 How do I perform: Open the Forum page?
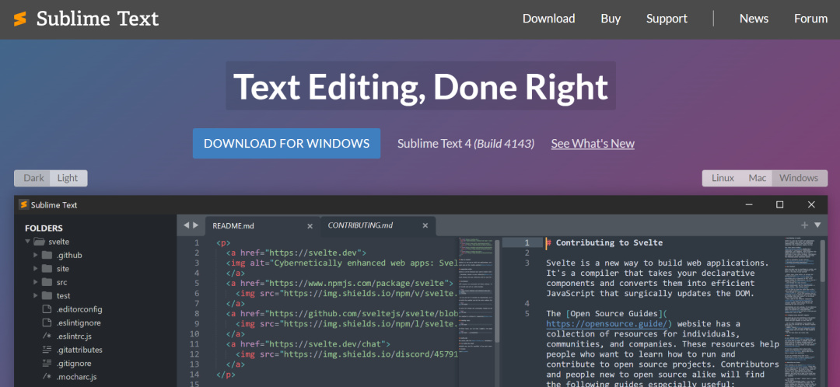810,19
